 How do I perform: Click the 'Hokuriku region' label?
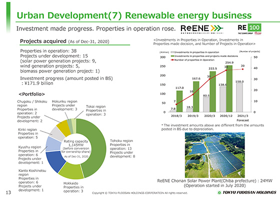coord(64,101)
